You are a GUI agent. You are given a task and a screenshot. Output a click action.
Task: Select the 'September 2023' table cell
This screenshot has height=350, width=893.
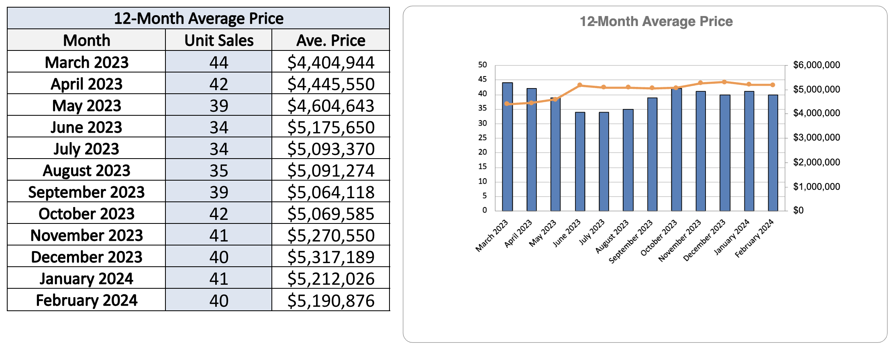click(86, 191)
